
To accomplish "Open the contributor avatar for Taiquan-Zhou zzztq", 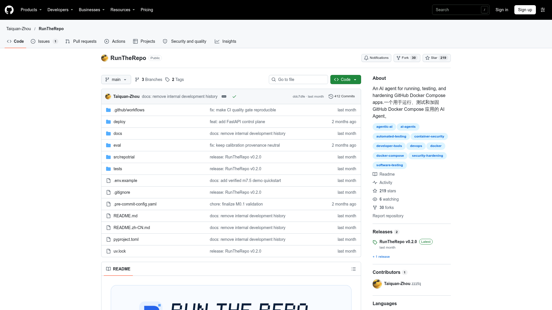I will (377, 284).
